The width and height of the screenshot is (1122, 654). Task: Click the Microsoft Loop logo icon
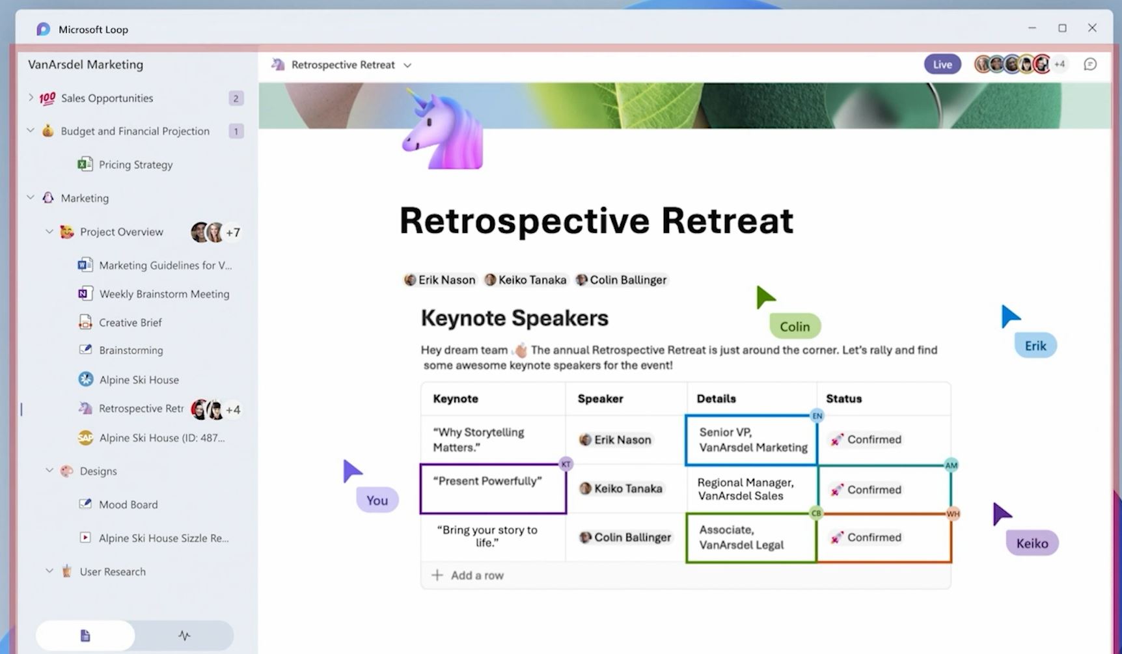click(x=43, y=29)
